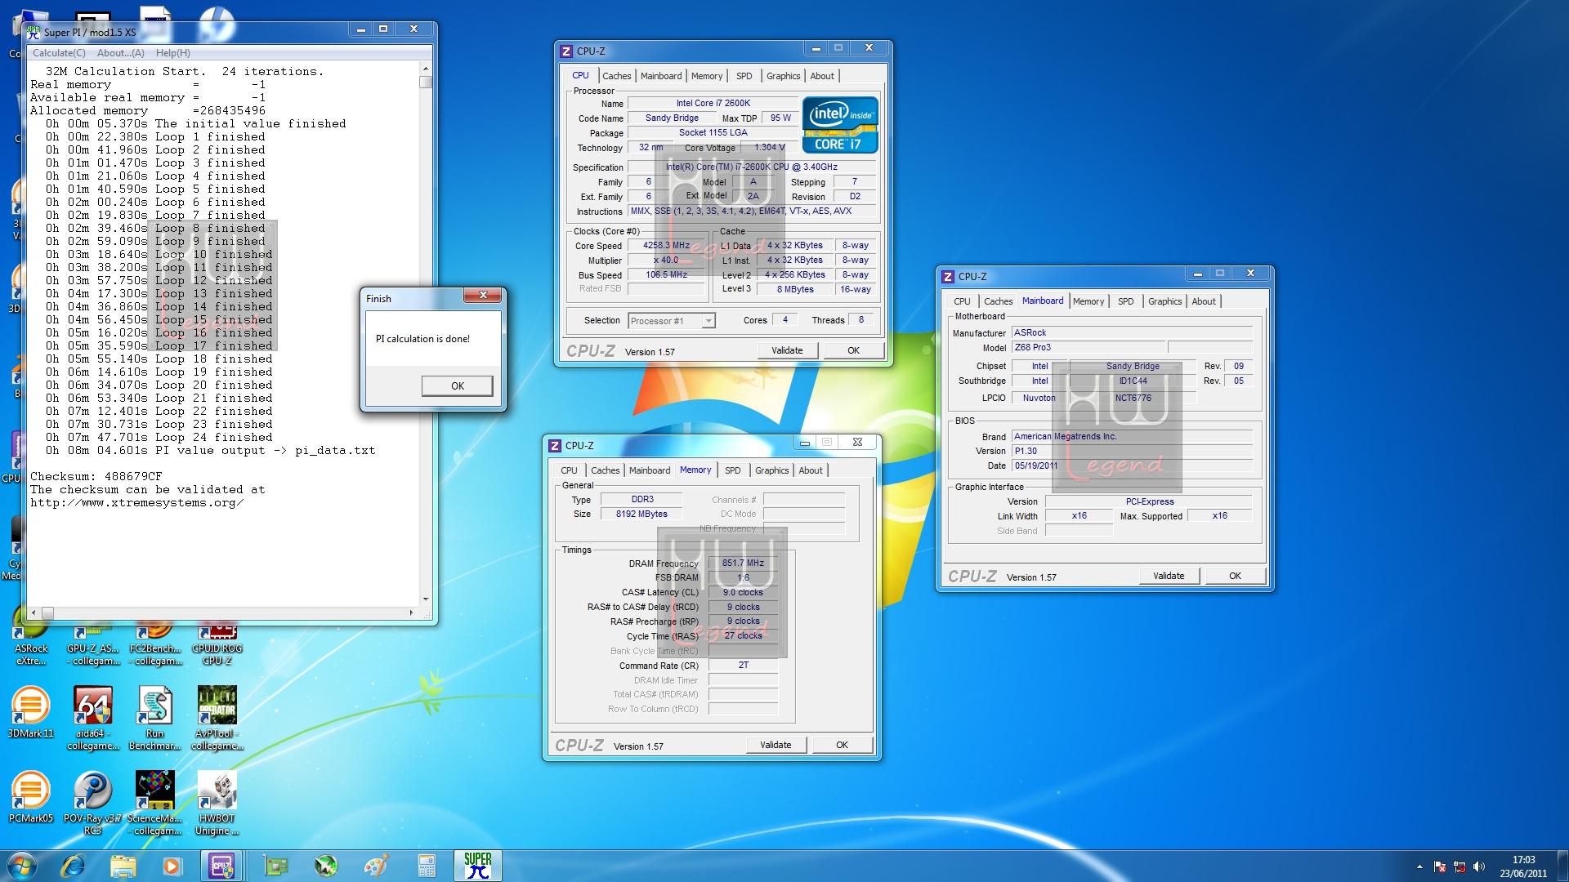1569x882 pixels.
Task: Open CPUID ROG CPU-Z desktop shortcut
Action: (x=217, y=645)
